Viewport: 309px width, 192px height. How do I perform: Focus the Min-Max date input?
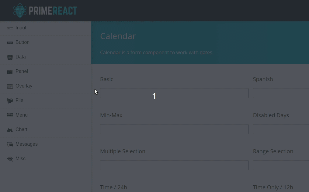(174, 129)
